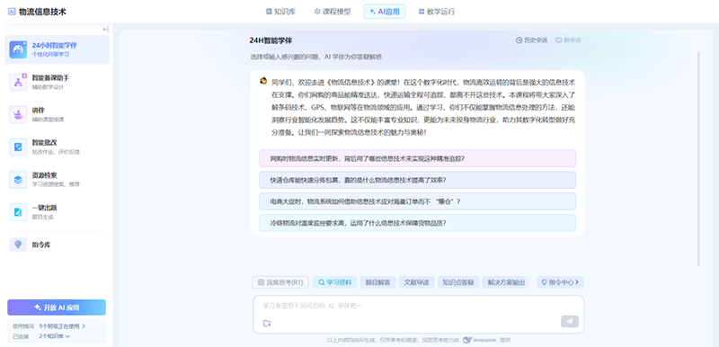Expand the 指令中心 menu

click(560, 282)
